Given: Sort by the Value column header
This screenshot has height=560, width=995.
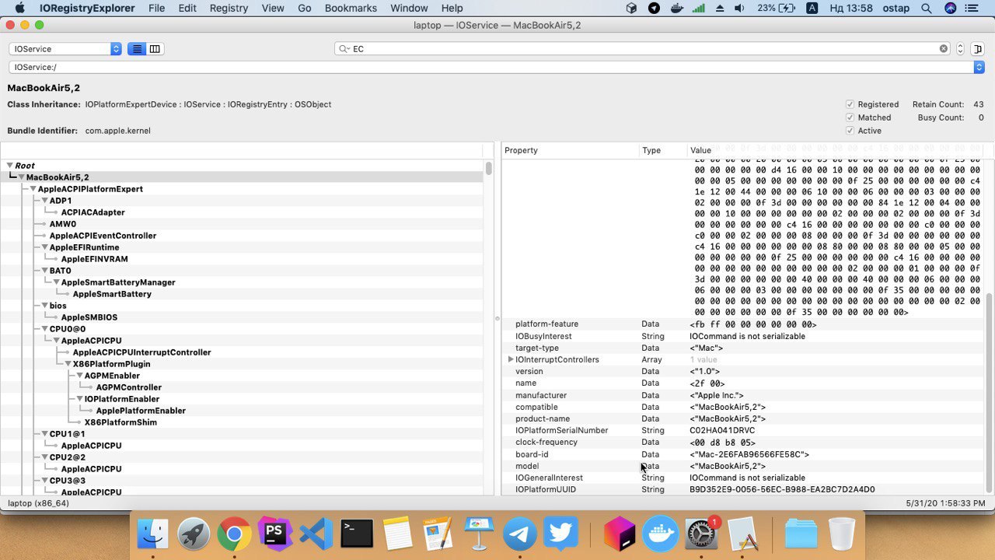Looking at the screenshot, I should (835, 150).
